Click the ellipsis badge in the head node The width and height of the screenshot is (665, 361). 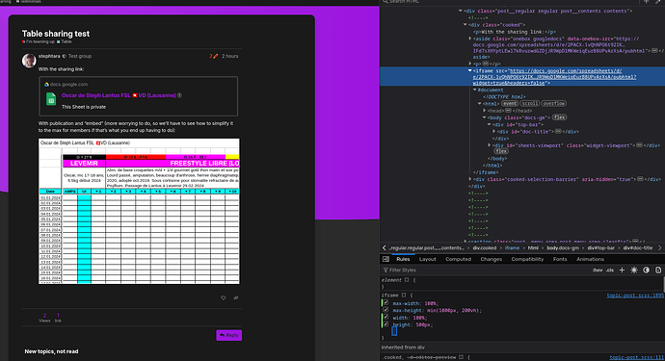coord(508,111)
